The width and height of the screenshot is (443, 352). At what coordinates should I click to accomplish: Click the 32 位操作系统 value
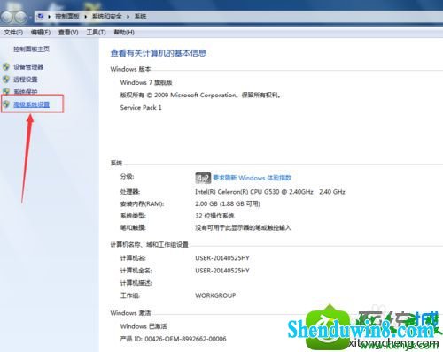click(x=214, y=216)
